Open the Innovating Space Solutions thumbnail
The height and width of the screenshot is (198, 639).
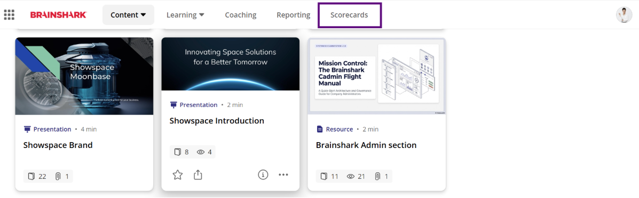pyautogui.click(x=231, y=64)
